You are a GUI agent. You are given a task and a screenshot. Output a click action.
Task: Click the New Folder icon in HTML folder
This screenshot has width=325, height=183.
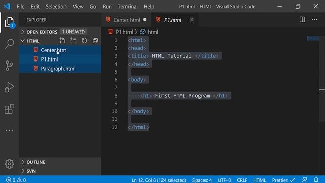(73, 41)
